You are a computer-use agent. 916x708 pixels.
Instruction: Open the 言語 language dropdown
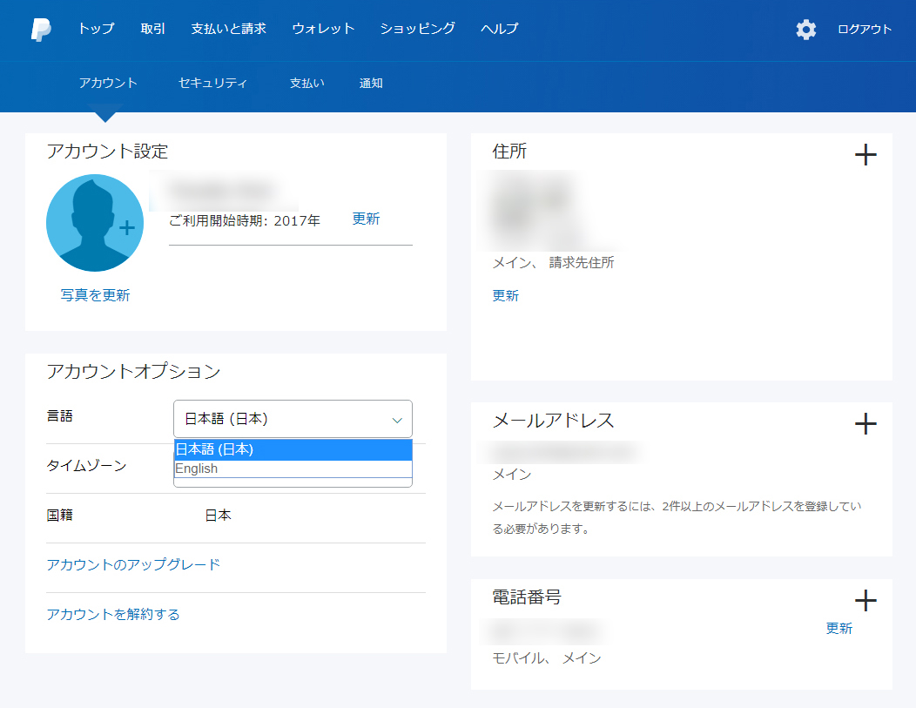point(293,419)
